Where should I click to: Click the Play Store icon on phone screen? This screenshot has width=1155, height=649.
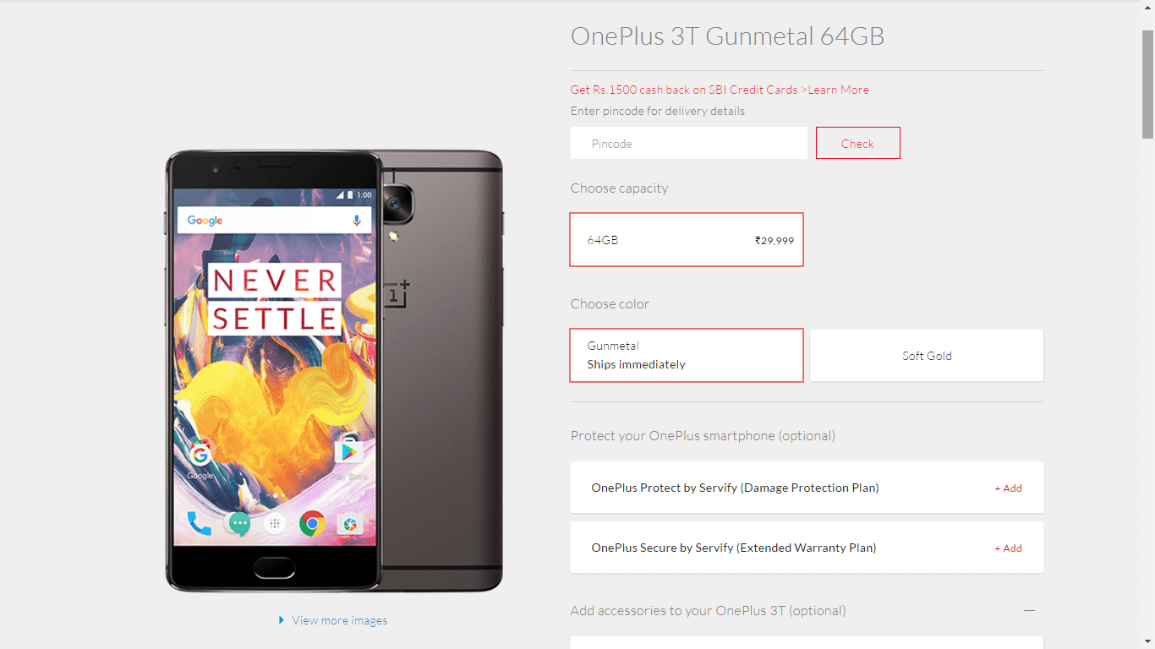348,454
